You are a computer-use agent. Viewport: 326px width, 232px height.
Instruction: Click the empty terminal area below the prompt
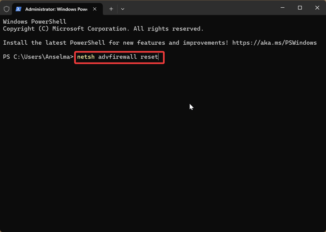(163, 154)
